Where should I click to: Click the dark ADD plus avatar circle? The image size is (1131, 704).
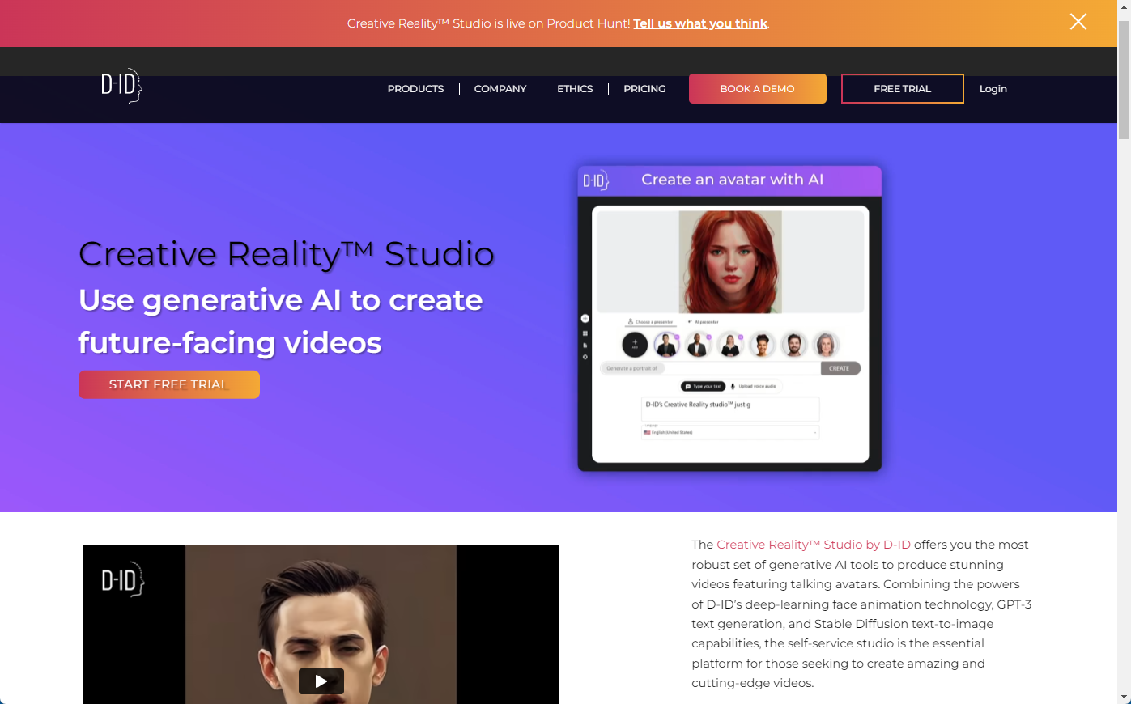tap(635, 345)
